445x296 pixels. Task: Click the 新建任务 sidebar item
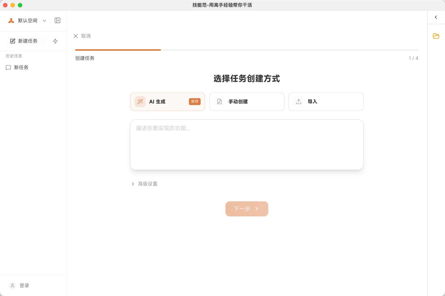(26, 41)
